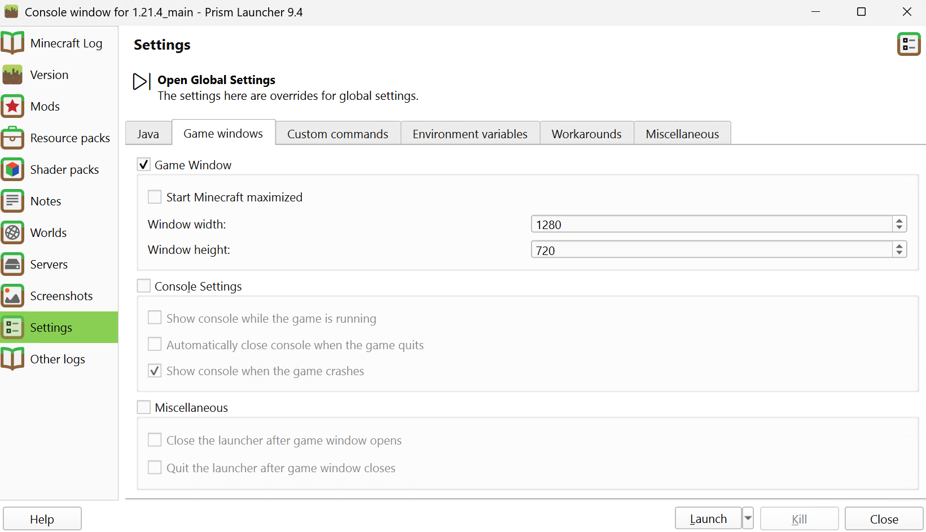Screen dimensions: 926x532
Task: Toggle Quit the launcher after game window closes
Action: (155, 468)
